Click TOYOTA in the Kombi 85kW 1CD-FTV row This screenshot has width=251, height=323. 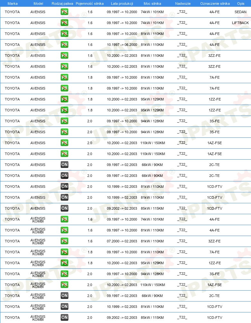tap(12, 318)
